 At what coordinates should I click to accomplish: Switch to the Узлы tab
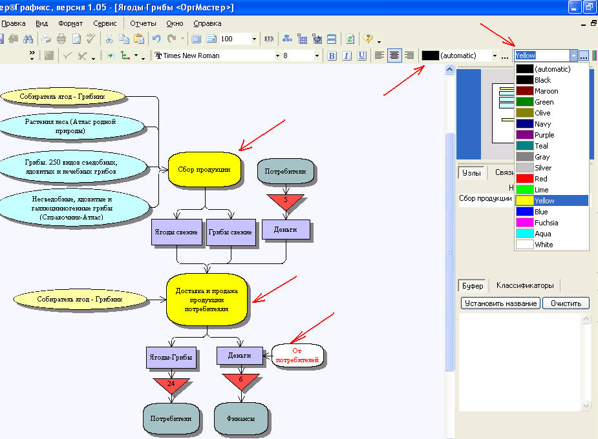(x=471, y=172)
